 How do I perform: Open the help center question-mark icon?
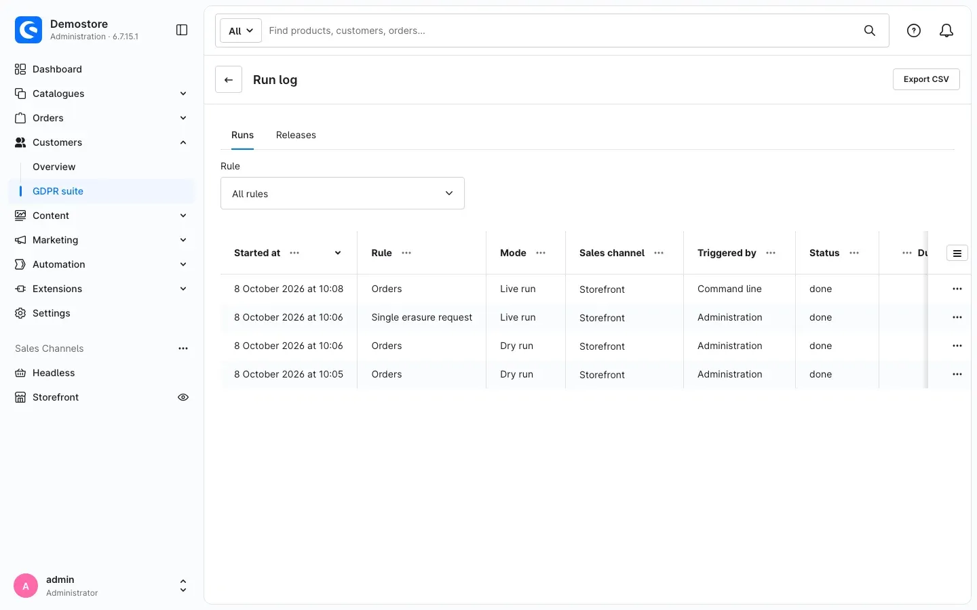point(914,30)
